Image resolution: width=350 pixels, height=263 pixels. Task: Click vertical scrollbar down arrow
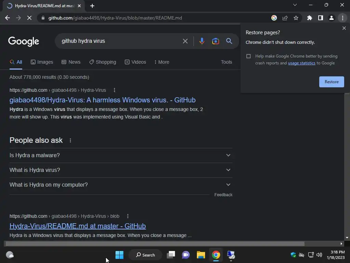point(347,238)
